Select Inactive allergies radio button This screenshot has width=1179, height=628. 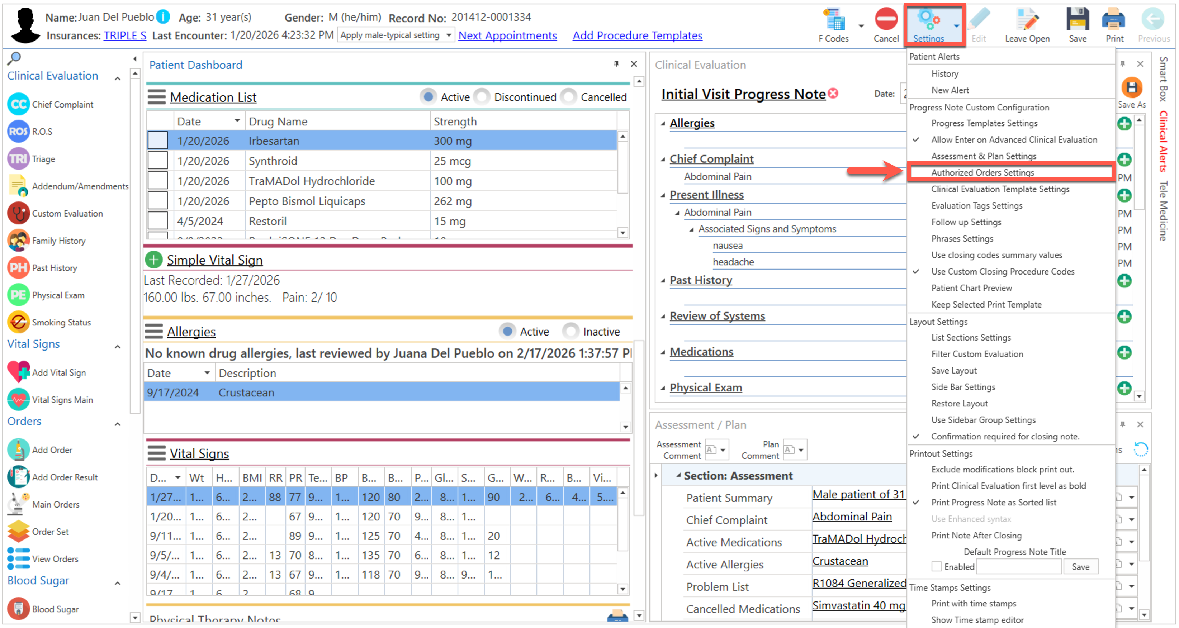tap(570, 331)
